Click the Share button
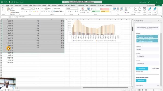163x91 pixels. (x=158, y=5)
